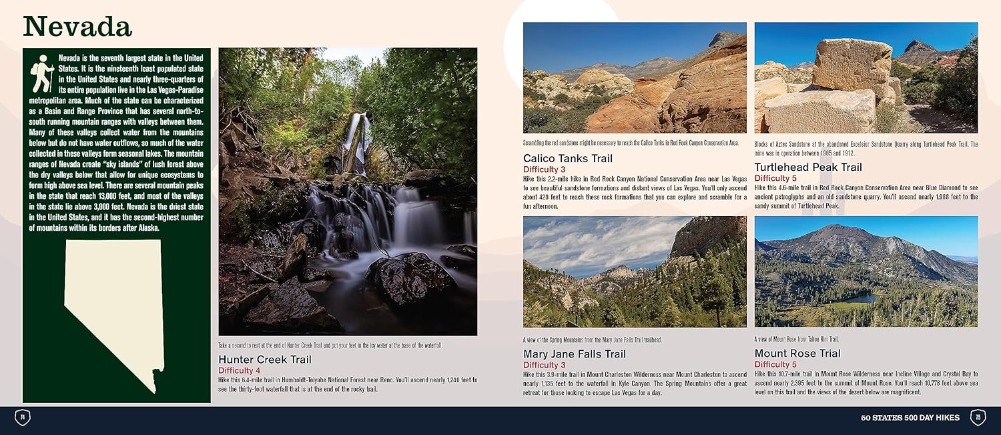1001x435 pixels.
Task: Click the Nevada description paragraph in green panel
Action: point(117,143)
